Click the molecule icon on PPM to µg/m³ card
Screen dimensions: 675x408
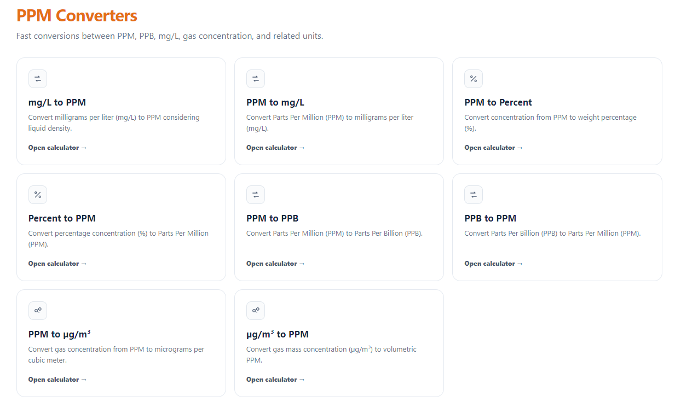coord(38,311)
